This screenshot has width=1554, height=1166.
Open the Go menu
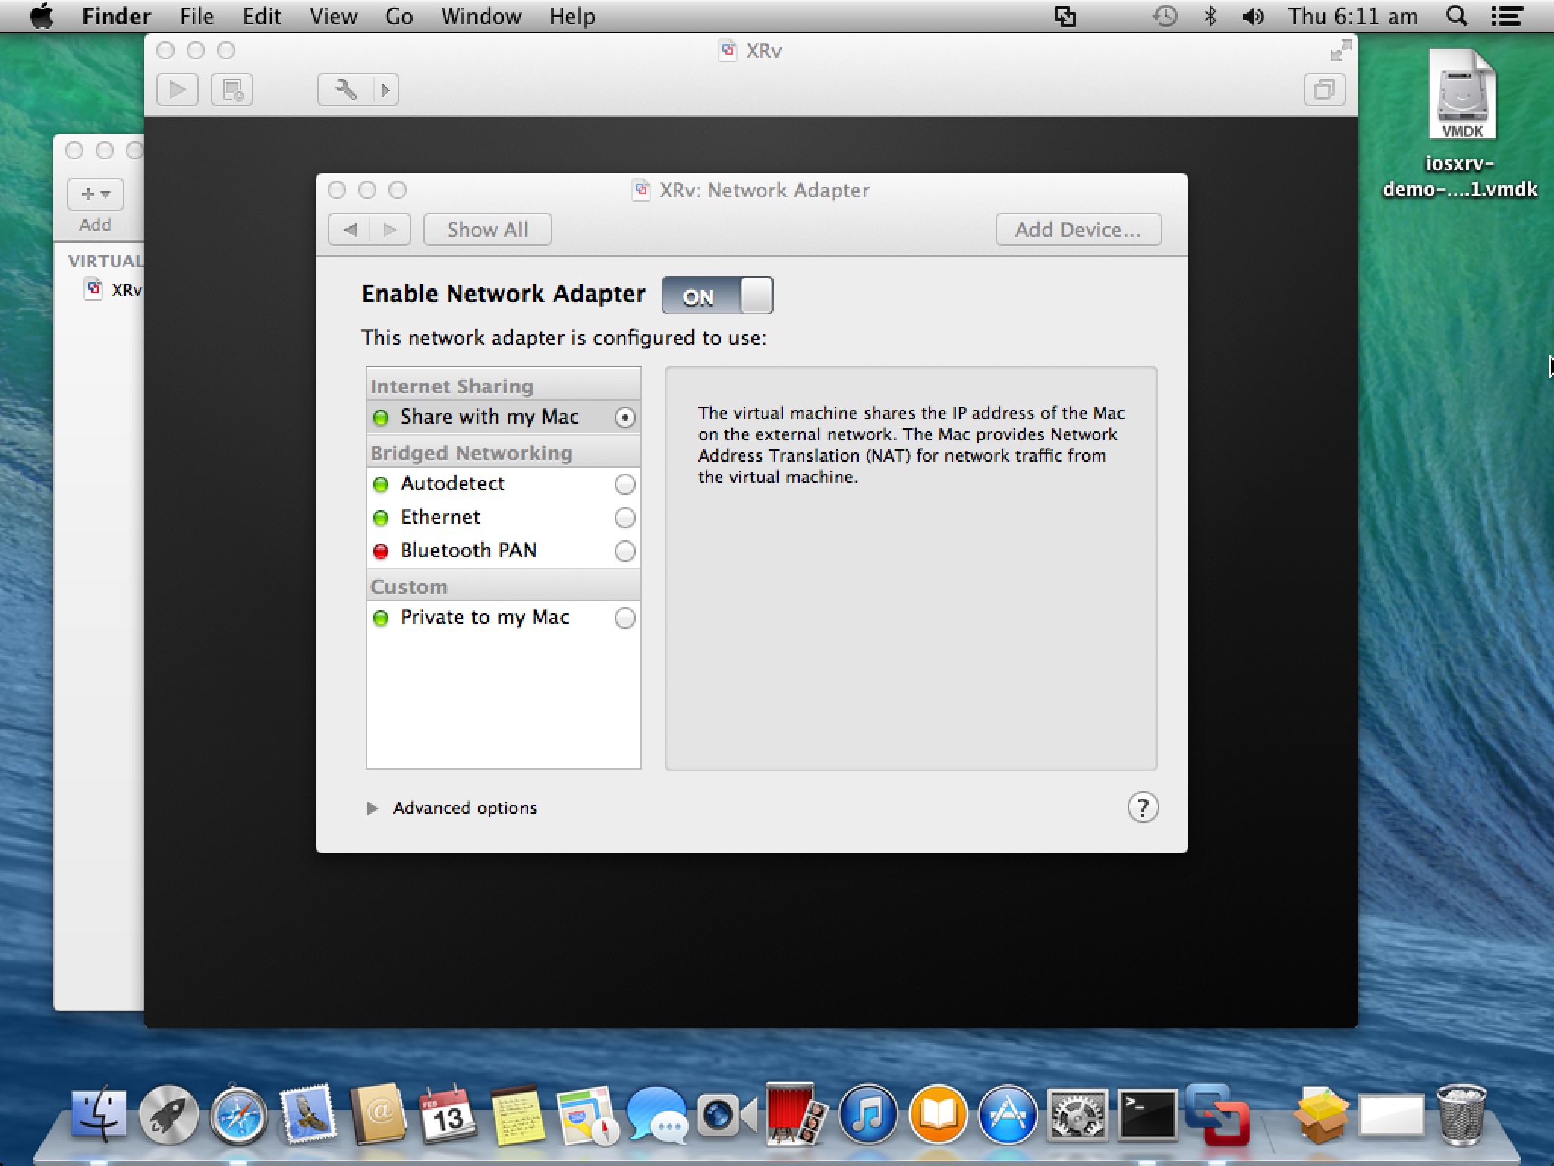(x=399, y=16)
